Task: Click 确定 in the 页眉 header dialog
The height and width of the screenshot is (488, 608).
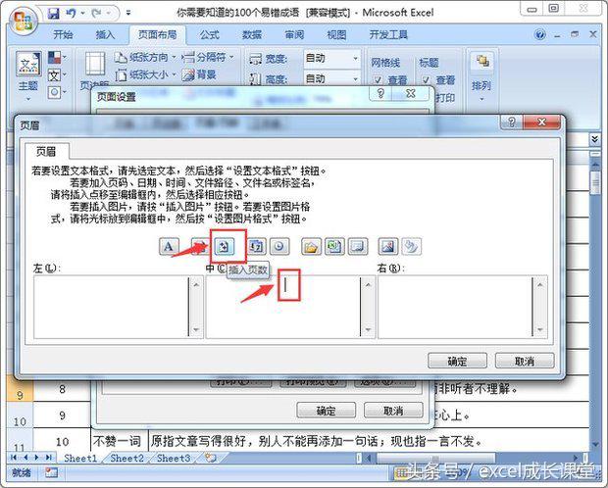Action: coord(457,362)
